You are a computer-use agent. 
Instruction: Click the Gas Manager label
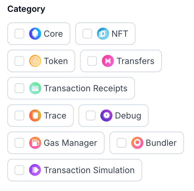70,143
